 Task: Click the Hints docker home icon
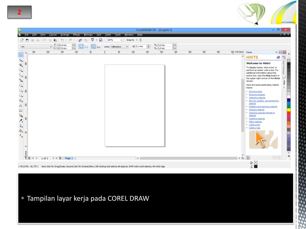click(x=248, y=157)
